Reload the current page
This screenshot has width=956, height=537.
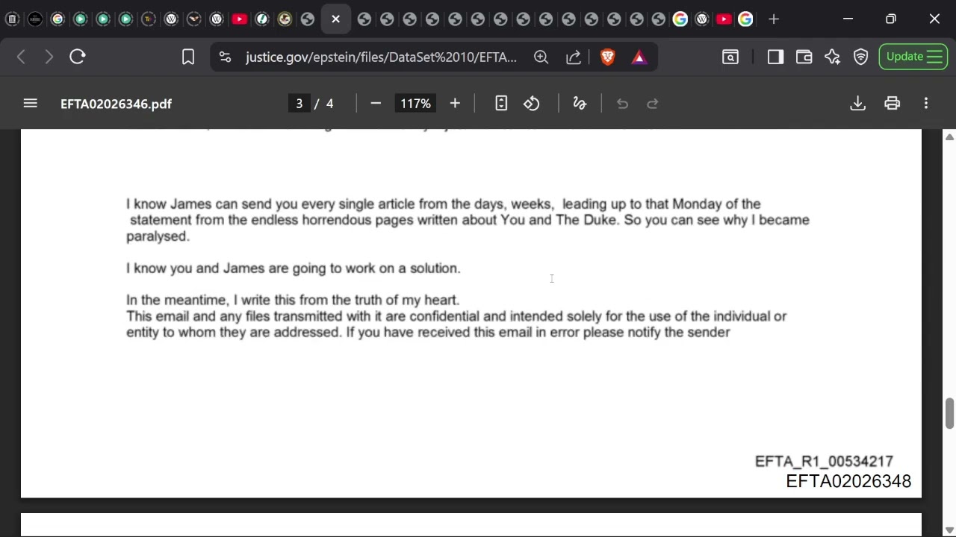(x=78, y=57)
